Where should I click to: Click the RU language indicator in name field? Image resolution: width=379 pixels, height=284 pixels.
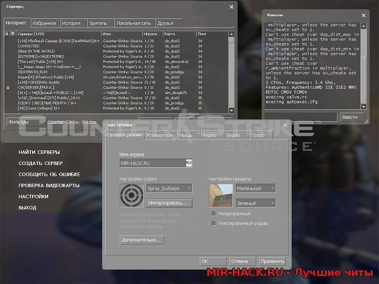coord(189,162)
